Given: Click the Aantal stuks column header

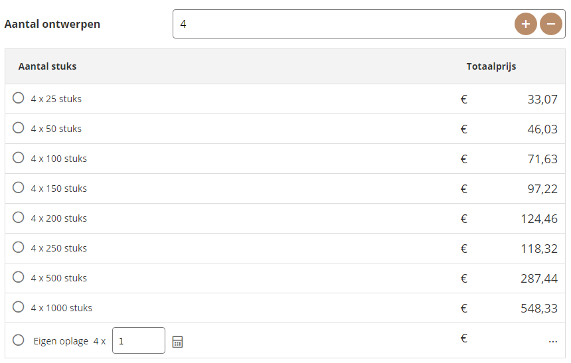Looking at the screenshot, I should 47,66.
